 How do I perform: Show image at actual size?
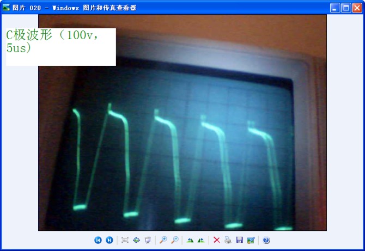pyautogui.click(x=136, y=240)
